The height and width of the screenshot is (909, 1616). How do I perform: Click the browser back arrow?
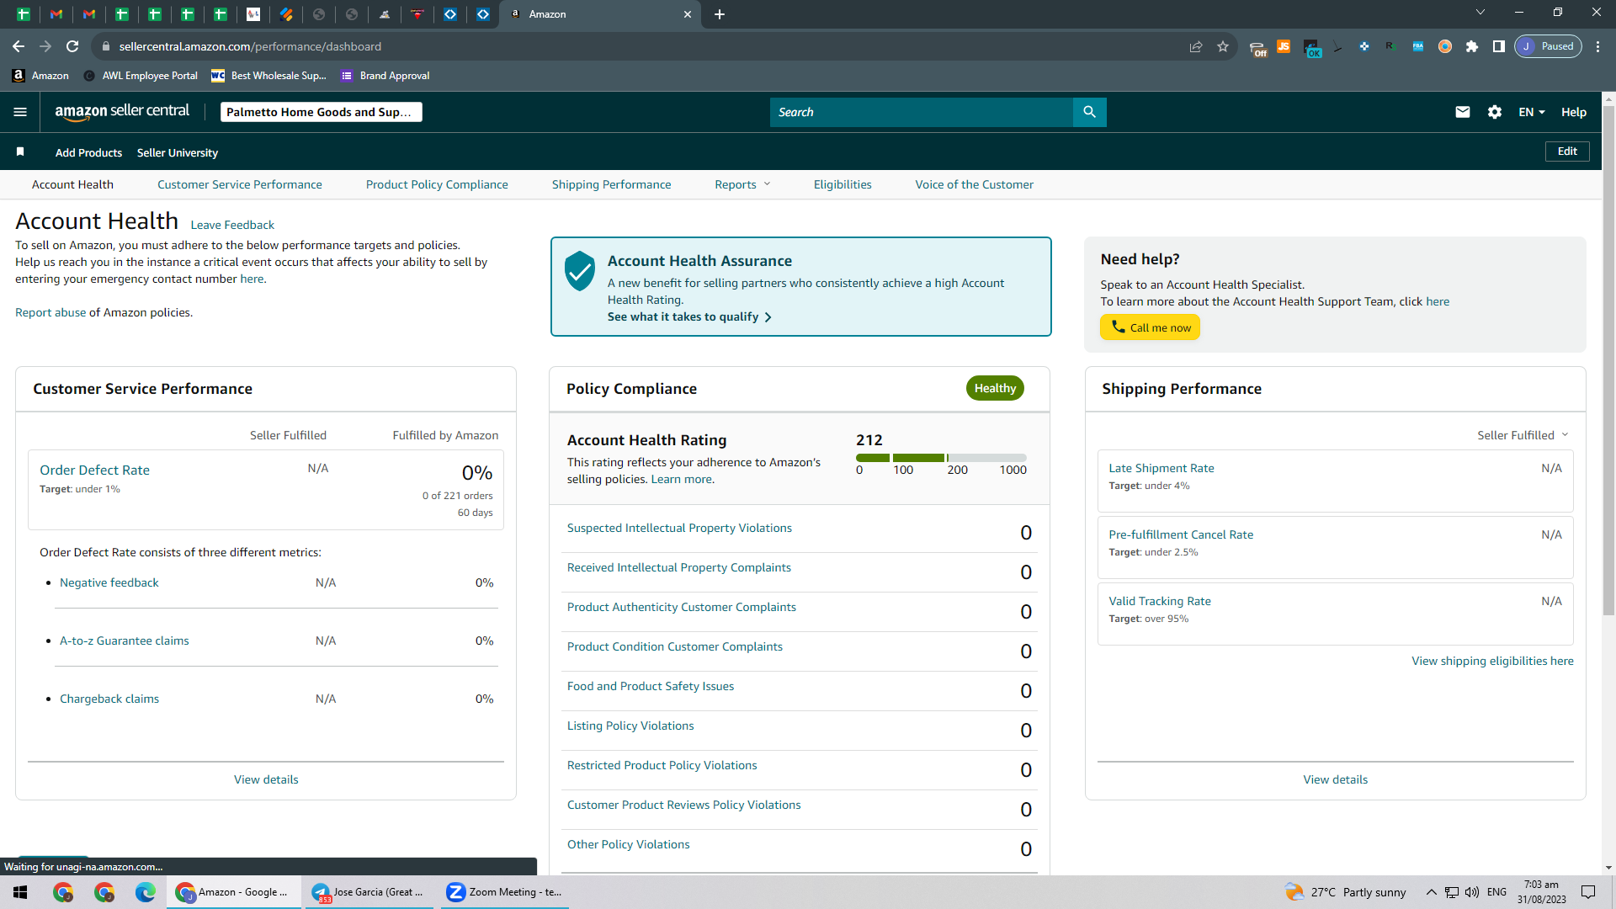(x=19, y=46)
